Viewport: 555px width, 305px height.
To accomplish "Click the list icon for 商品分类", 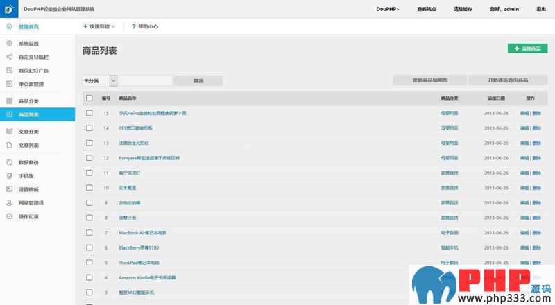I will point(10,101).
